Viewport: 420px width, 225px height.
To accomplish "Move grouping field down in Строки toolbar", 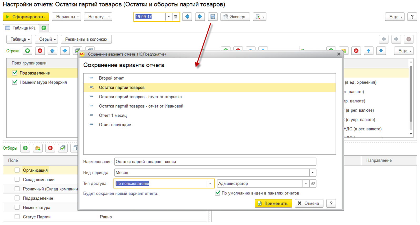I will pos(65,51).
